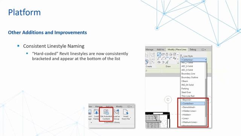Toggle ribbon display icon next to Debug tab
Viewport: 241px width, 136px height.
pyautogui.click(x=203, y=49)
